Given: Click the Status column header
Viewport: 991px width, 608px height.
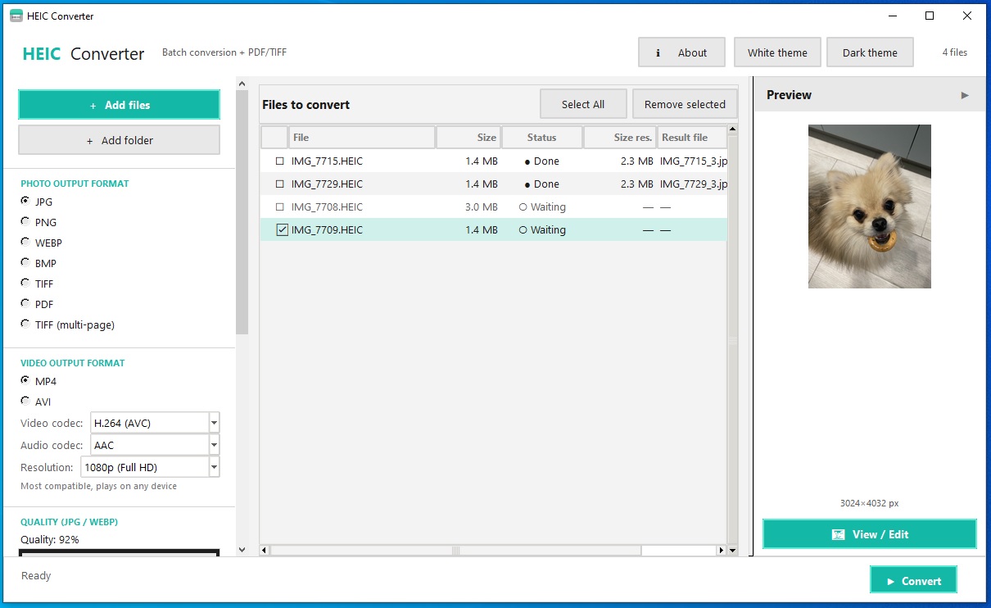Looking at the screenshot, I should point(541,138).
